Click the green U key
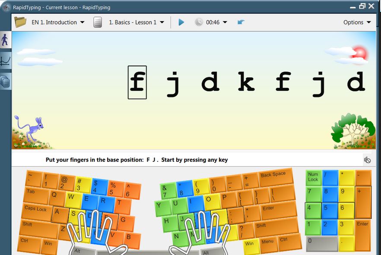The image size is (381, 255). (179, 206)
